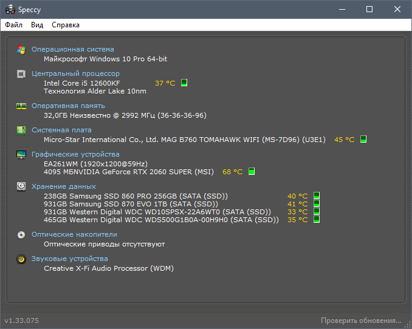Click the hard drive icon beside Хранение данных
Image resolution: width=412 pixels, height=329 pixels.
[21, 186]
